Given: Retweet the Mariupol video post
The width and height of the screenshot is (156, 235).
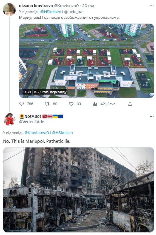Looking at the screenshot, I should click(47, 104).
